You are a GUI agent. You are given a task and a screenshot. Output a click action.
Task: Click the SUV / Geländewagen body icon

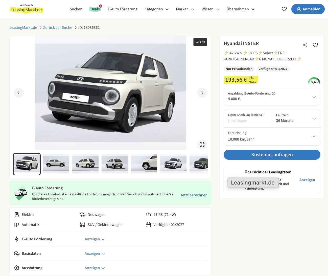[83, 225]
